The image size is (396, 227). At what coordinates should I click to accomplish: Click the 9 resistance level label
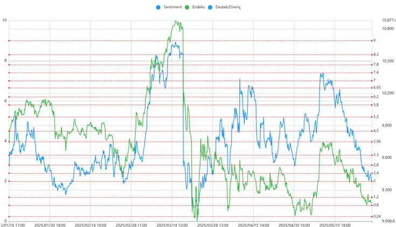click(374, 40)
